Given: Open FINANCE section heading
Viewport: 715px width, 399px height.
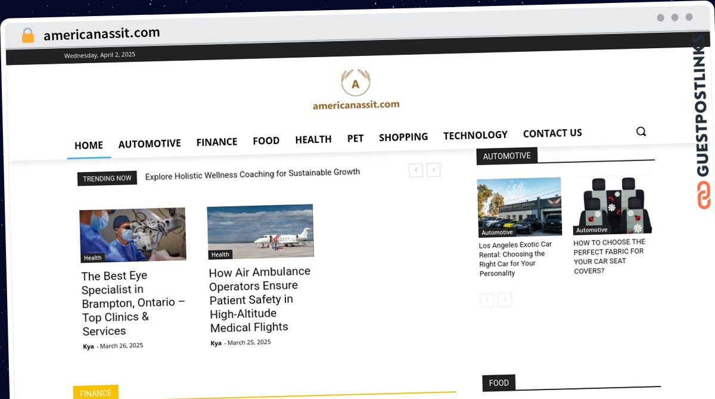Looking at the screenshot, I should tap(96, 393).
